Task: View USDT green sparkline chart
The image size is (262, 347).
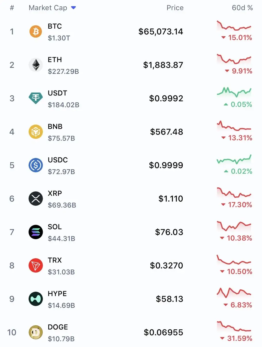Action: point(234,92)
